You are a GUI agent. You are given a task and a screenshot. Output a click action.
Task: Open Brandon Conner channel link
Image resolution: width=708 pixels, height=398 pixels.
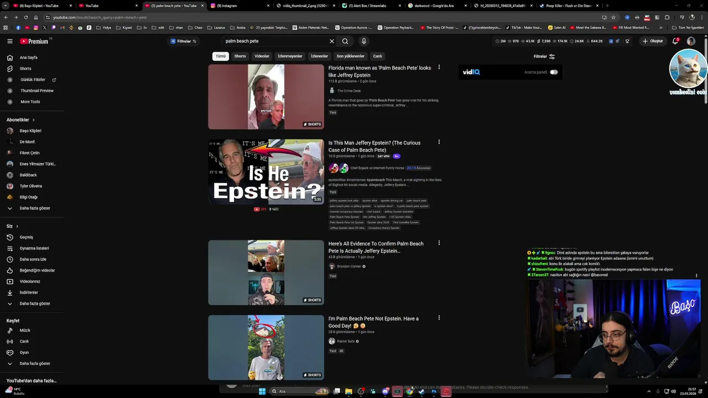349,266
